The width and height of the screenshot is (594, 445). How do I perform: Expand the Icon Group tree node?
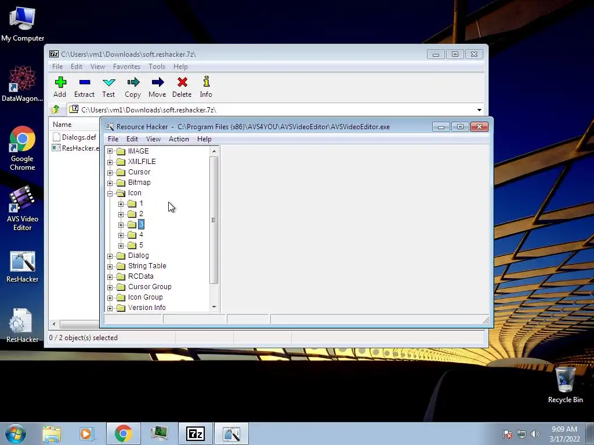click(110, 298)
